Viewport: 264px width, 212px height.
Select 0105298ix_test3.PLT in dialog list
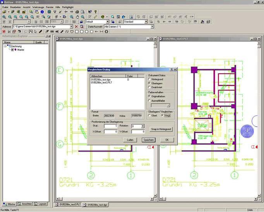coord(101,83)
